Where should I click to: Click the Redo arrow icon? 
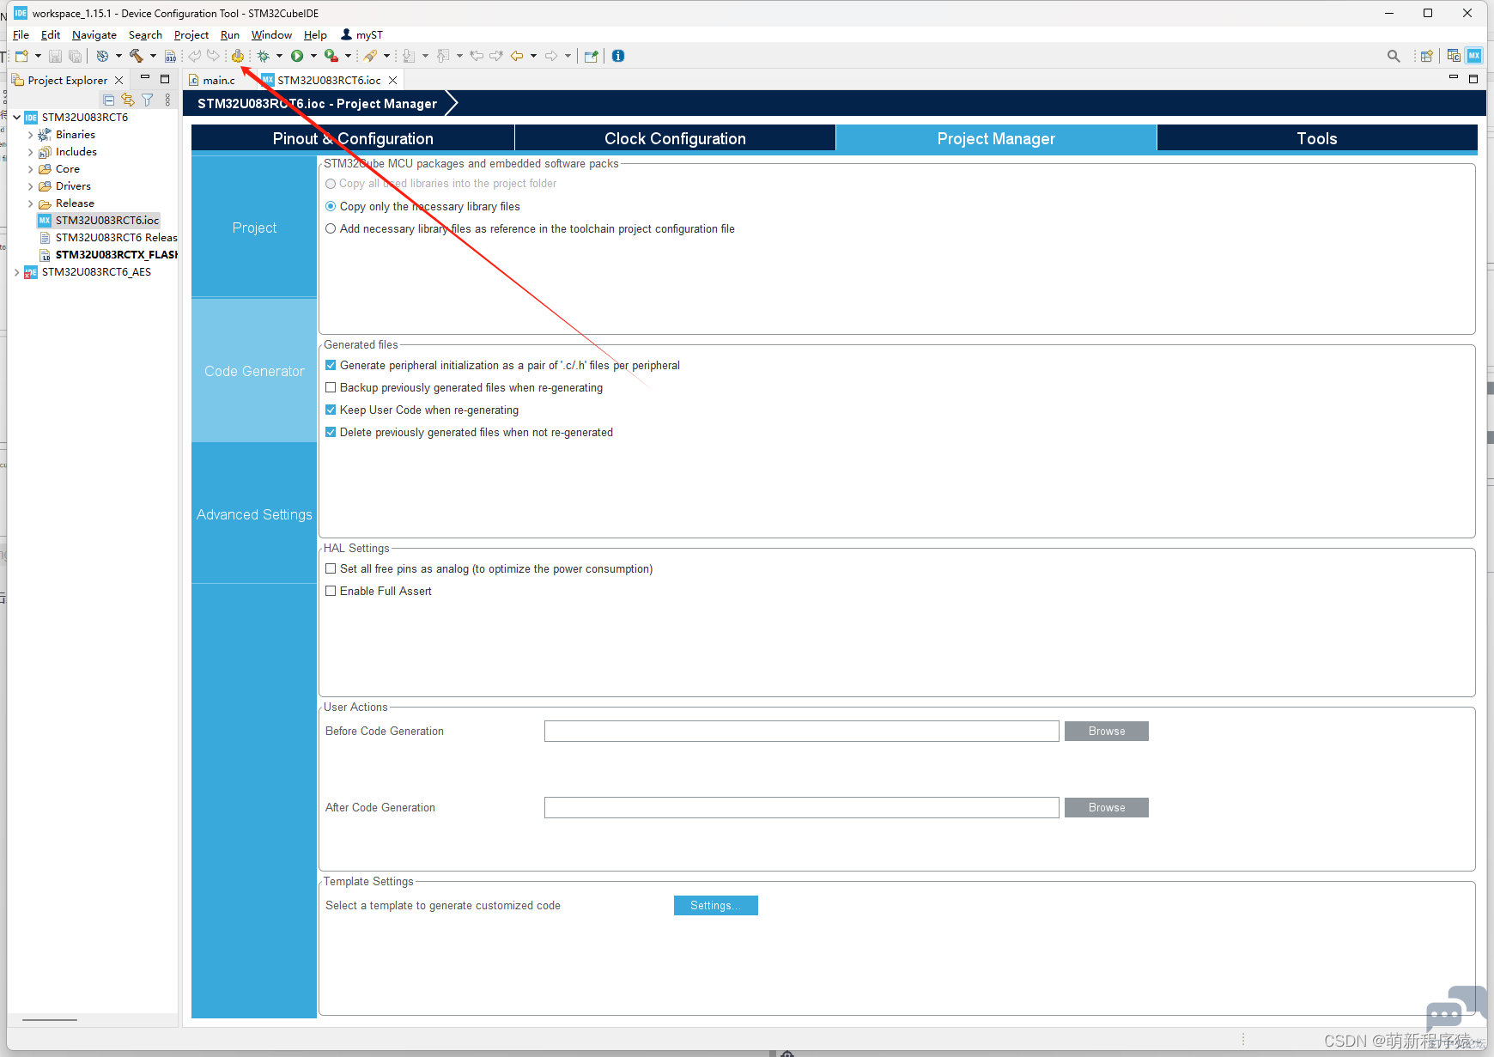[213, 56]
